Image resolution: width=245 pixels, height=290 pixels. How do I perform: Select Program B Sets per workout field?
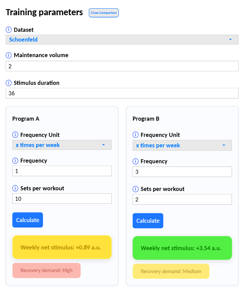182,199
